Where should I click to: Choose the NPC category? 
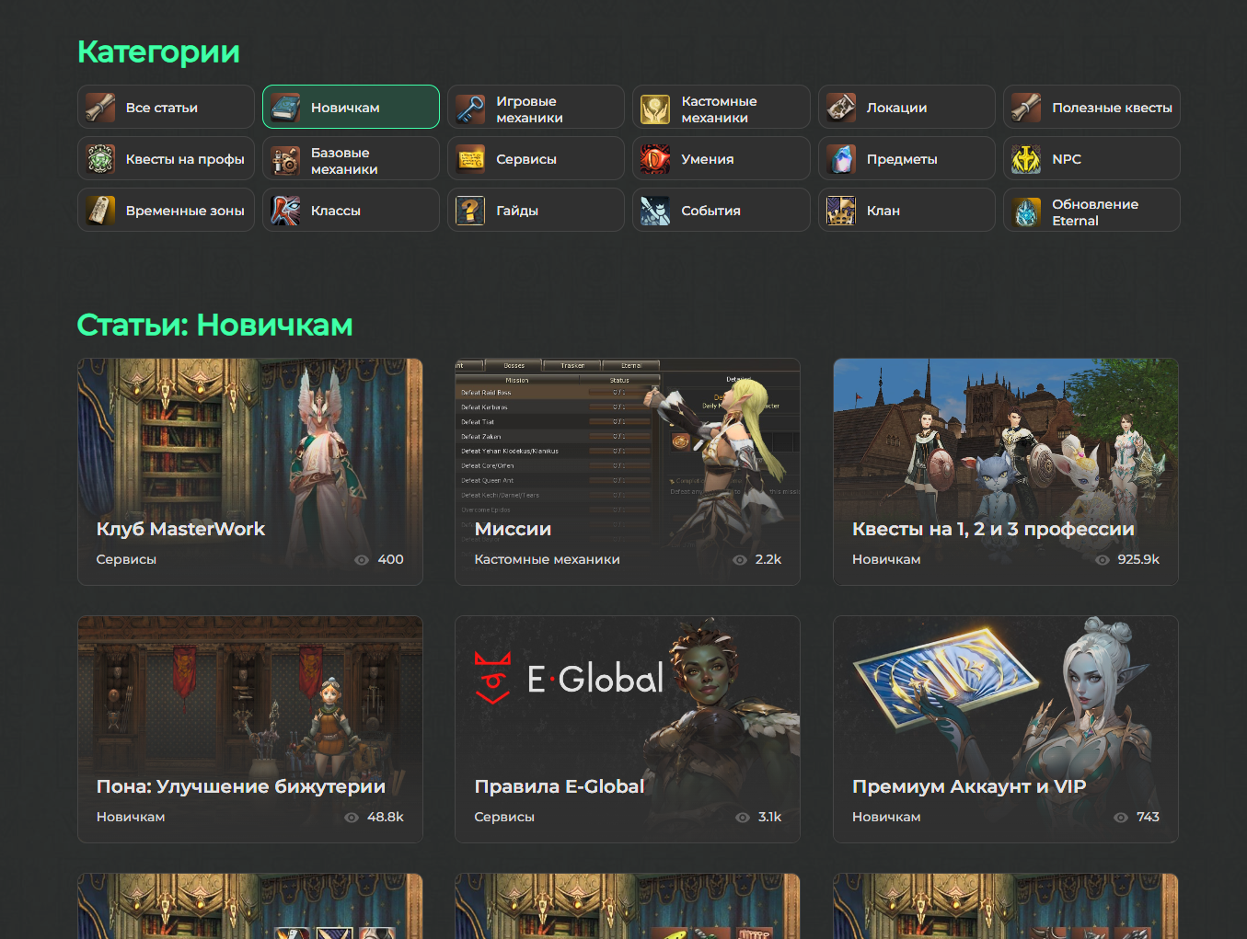[x=1091, y=158]
